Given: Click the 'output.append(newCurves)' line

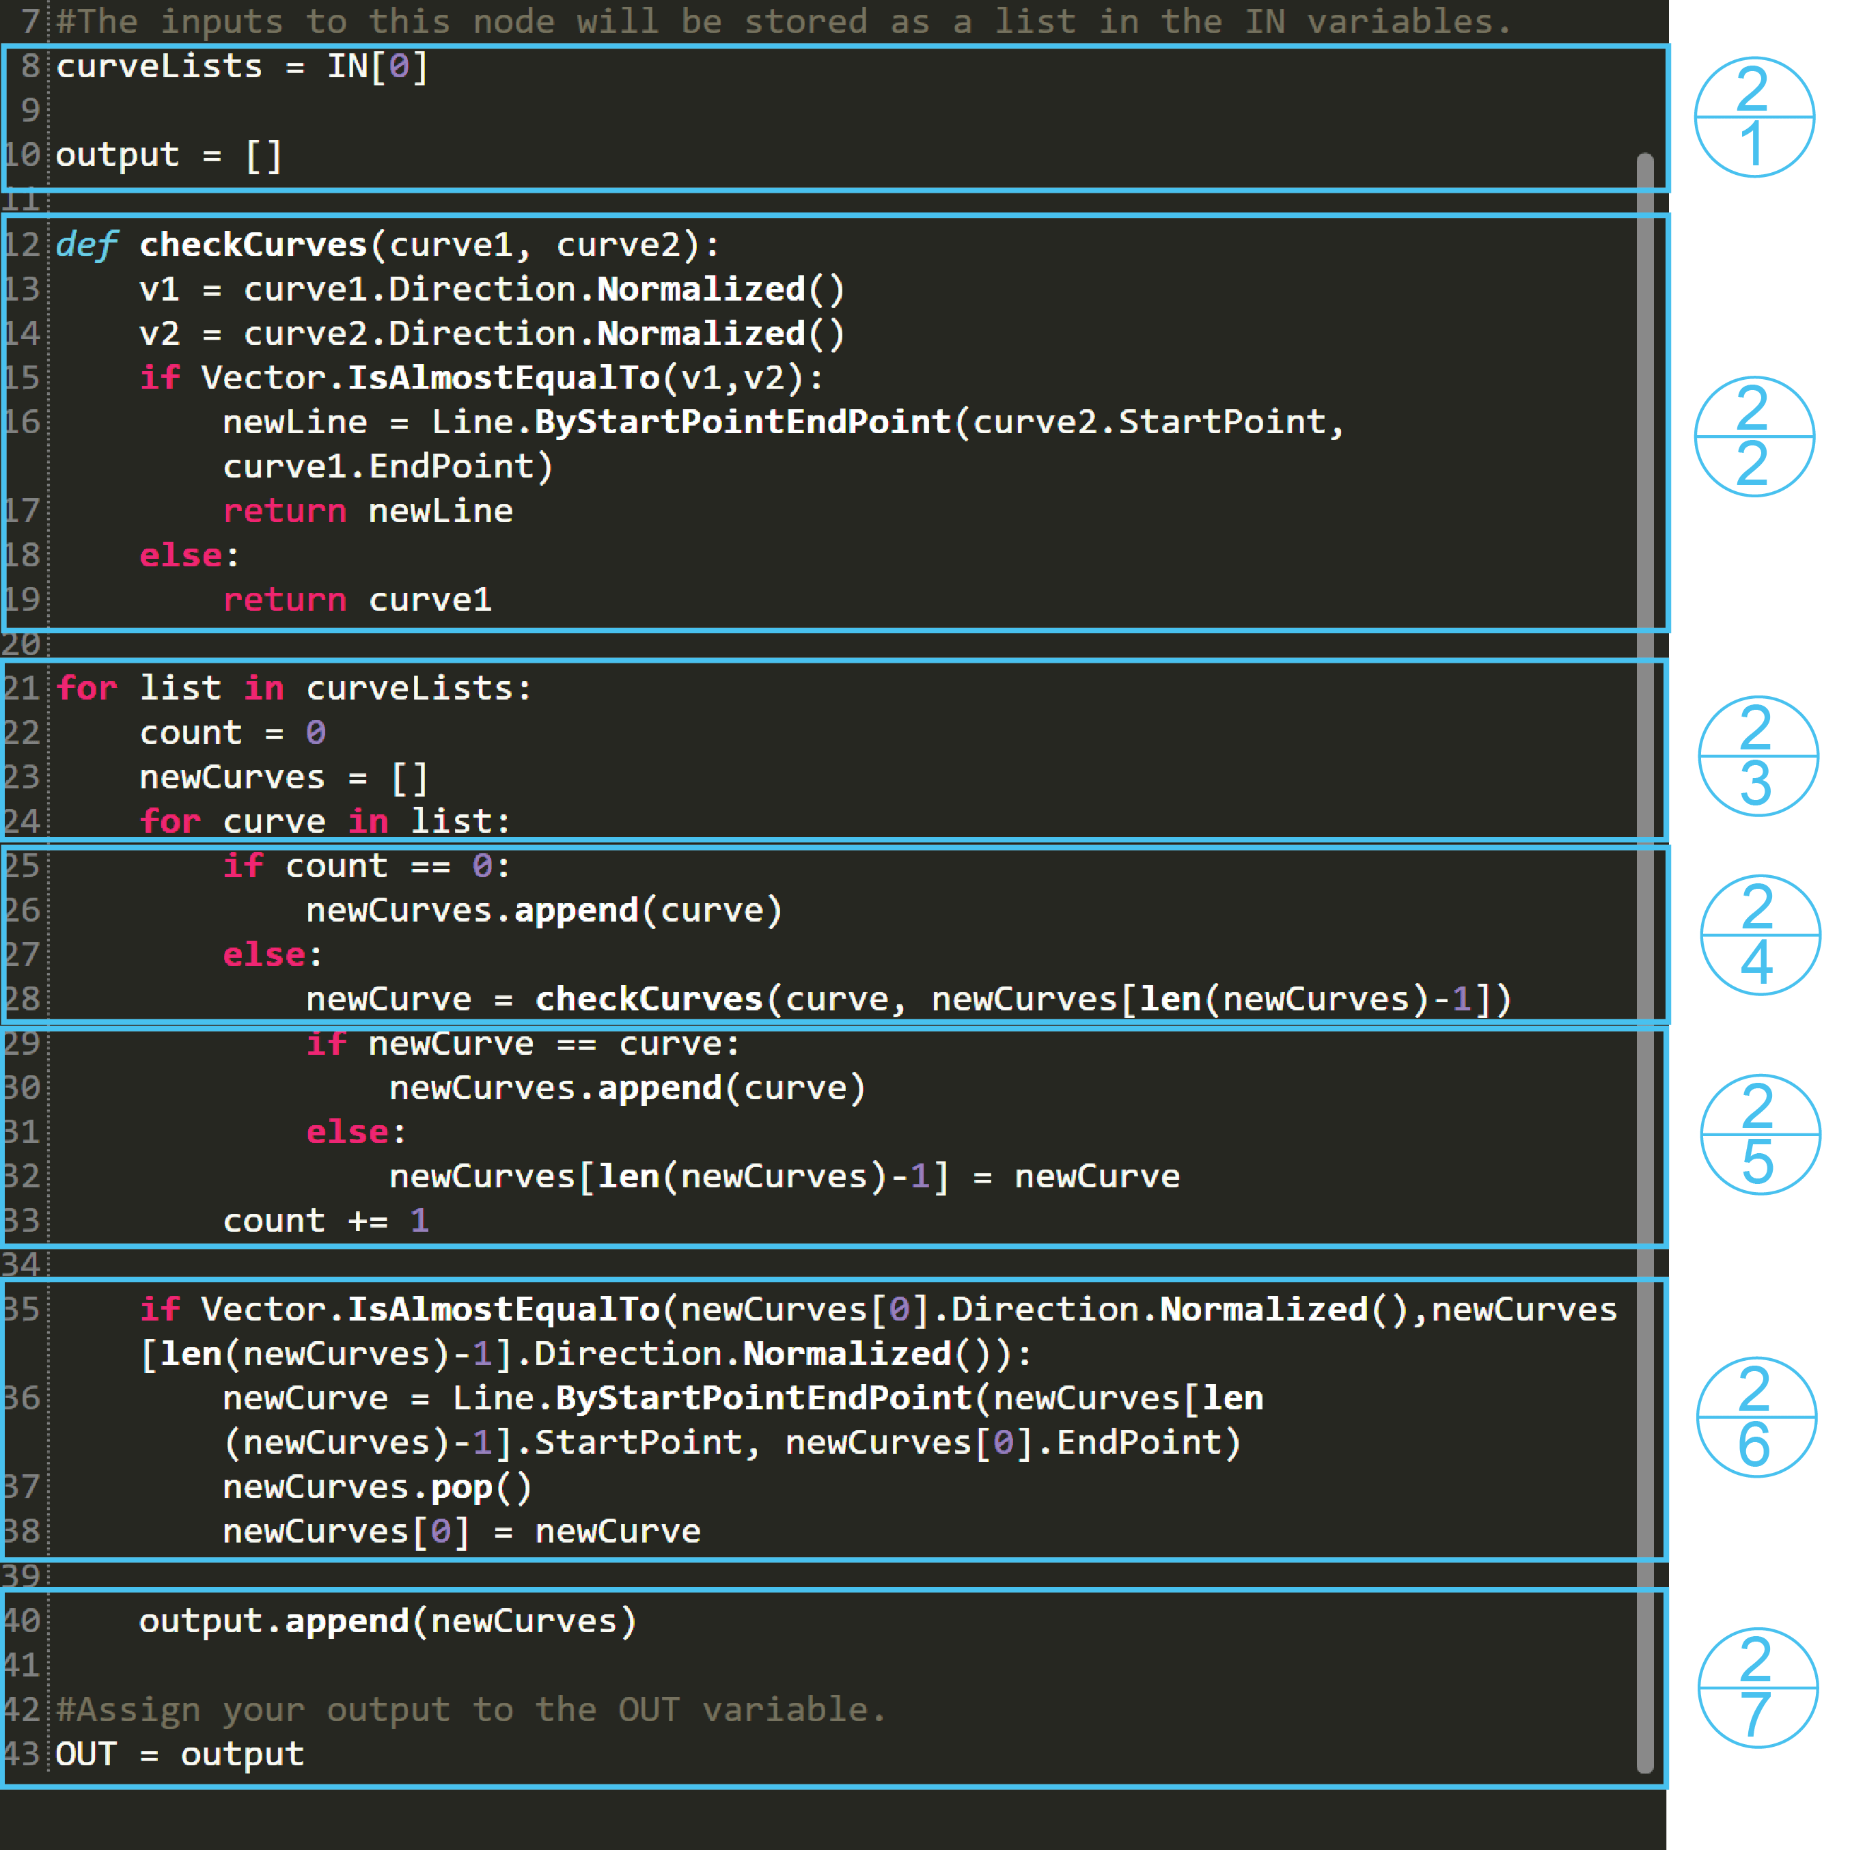Looking at the screenshot, I should (388, 1621).
